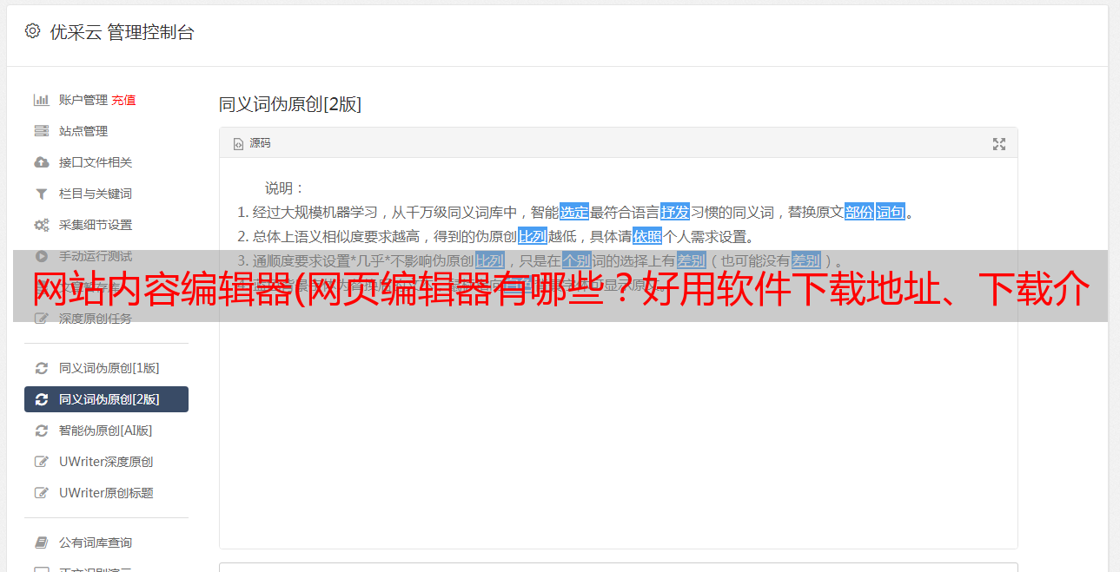The height and width of the screenshot is (572, 1120).
Task: Click highlighted word 选定 in editor
Action: click(574, 212)
